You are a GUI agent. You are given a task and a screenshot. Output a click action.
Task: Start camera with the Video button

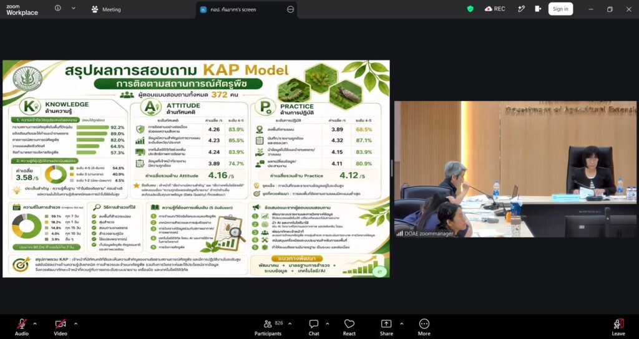[61, 327]
